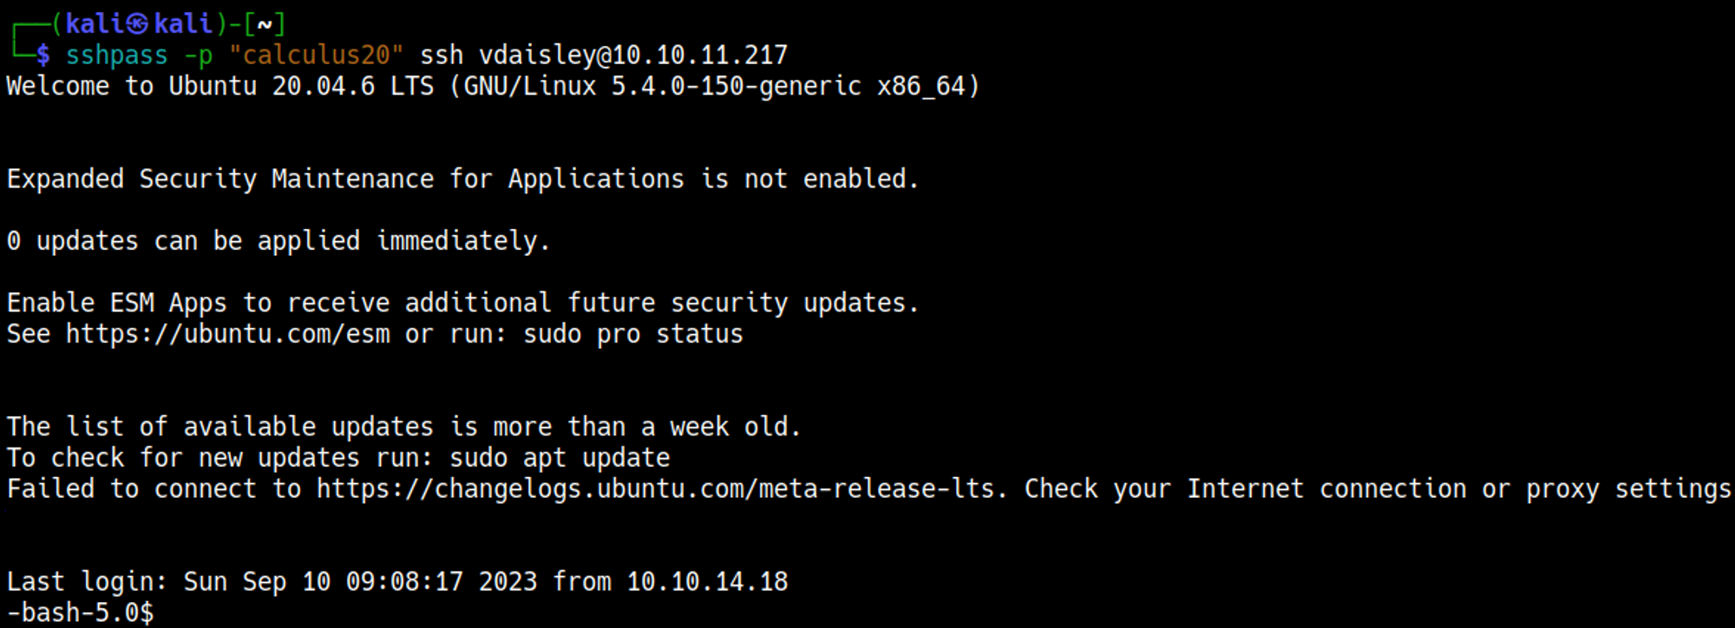Click the "0 updates can be applied" line
Image resolution: width=1735 pixels, height=628 pixels.
(x=278, y=241)
